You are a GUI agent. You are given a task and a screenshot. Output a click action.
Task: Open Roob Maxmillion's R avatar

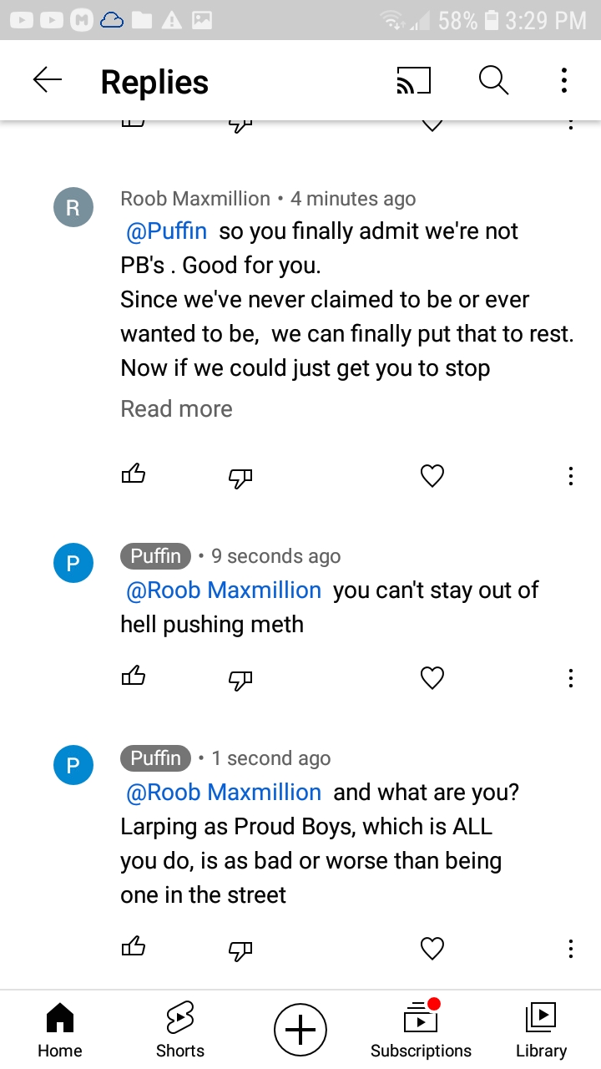pyautogui.click(x=73, y=207)
